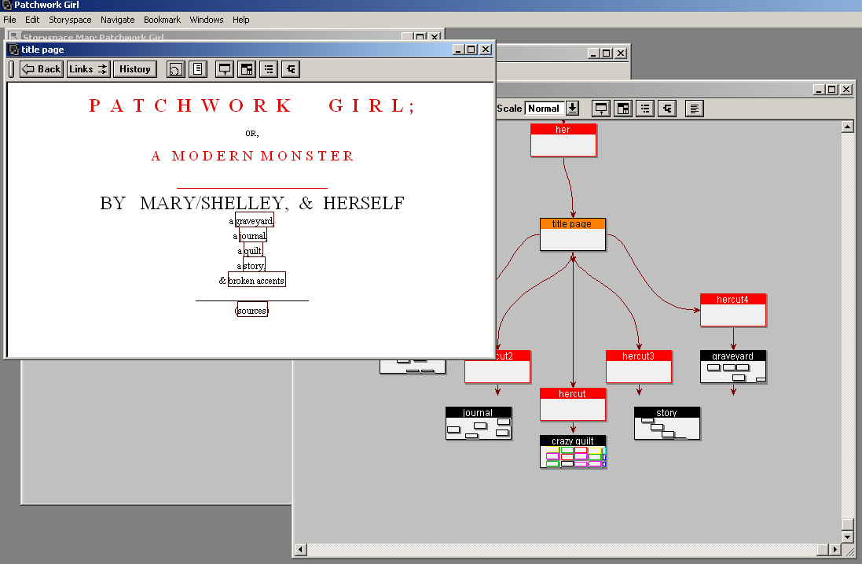Click chart view icon in the map window toolbar
Viewport: 862px width, 564px height.
pyautogui.click(x=623, y=109)
